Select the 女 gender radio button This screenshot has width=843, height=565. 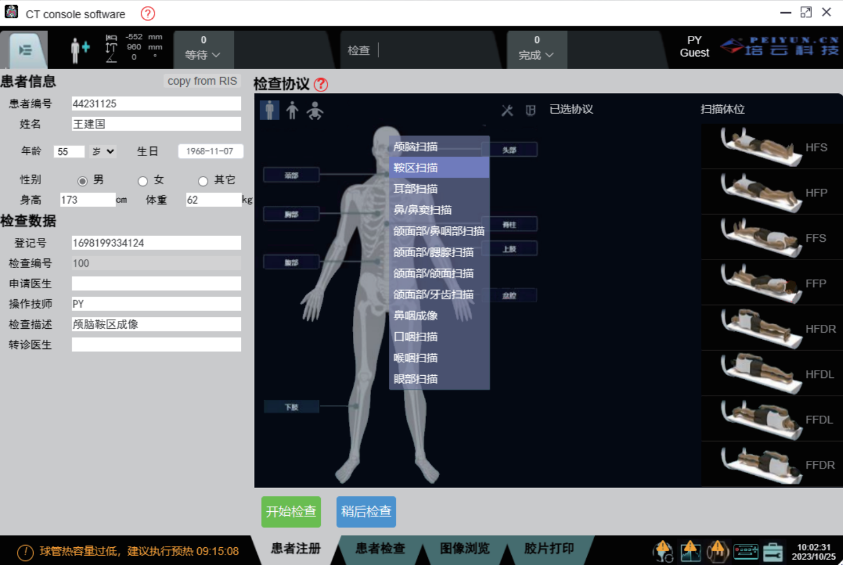[143, 181]
